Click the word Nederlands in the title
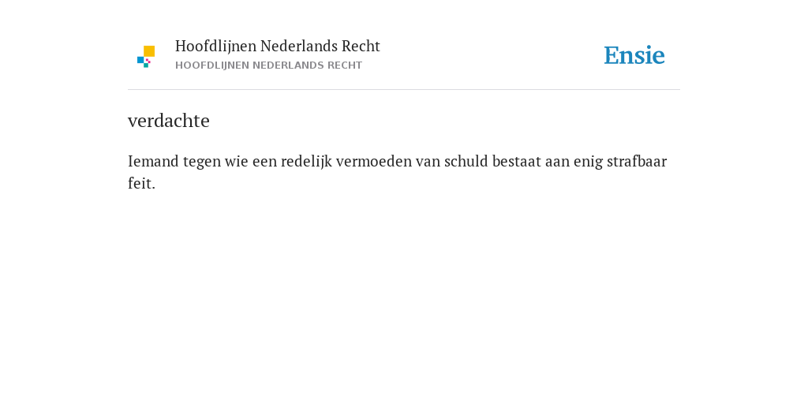 click(299, 47)
